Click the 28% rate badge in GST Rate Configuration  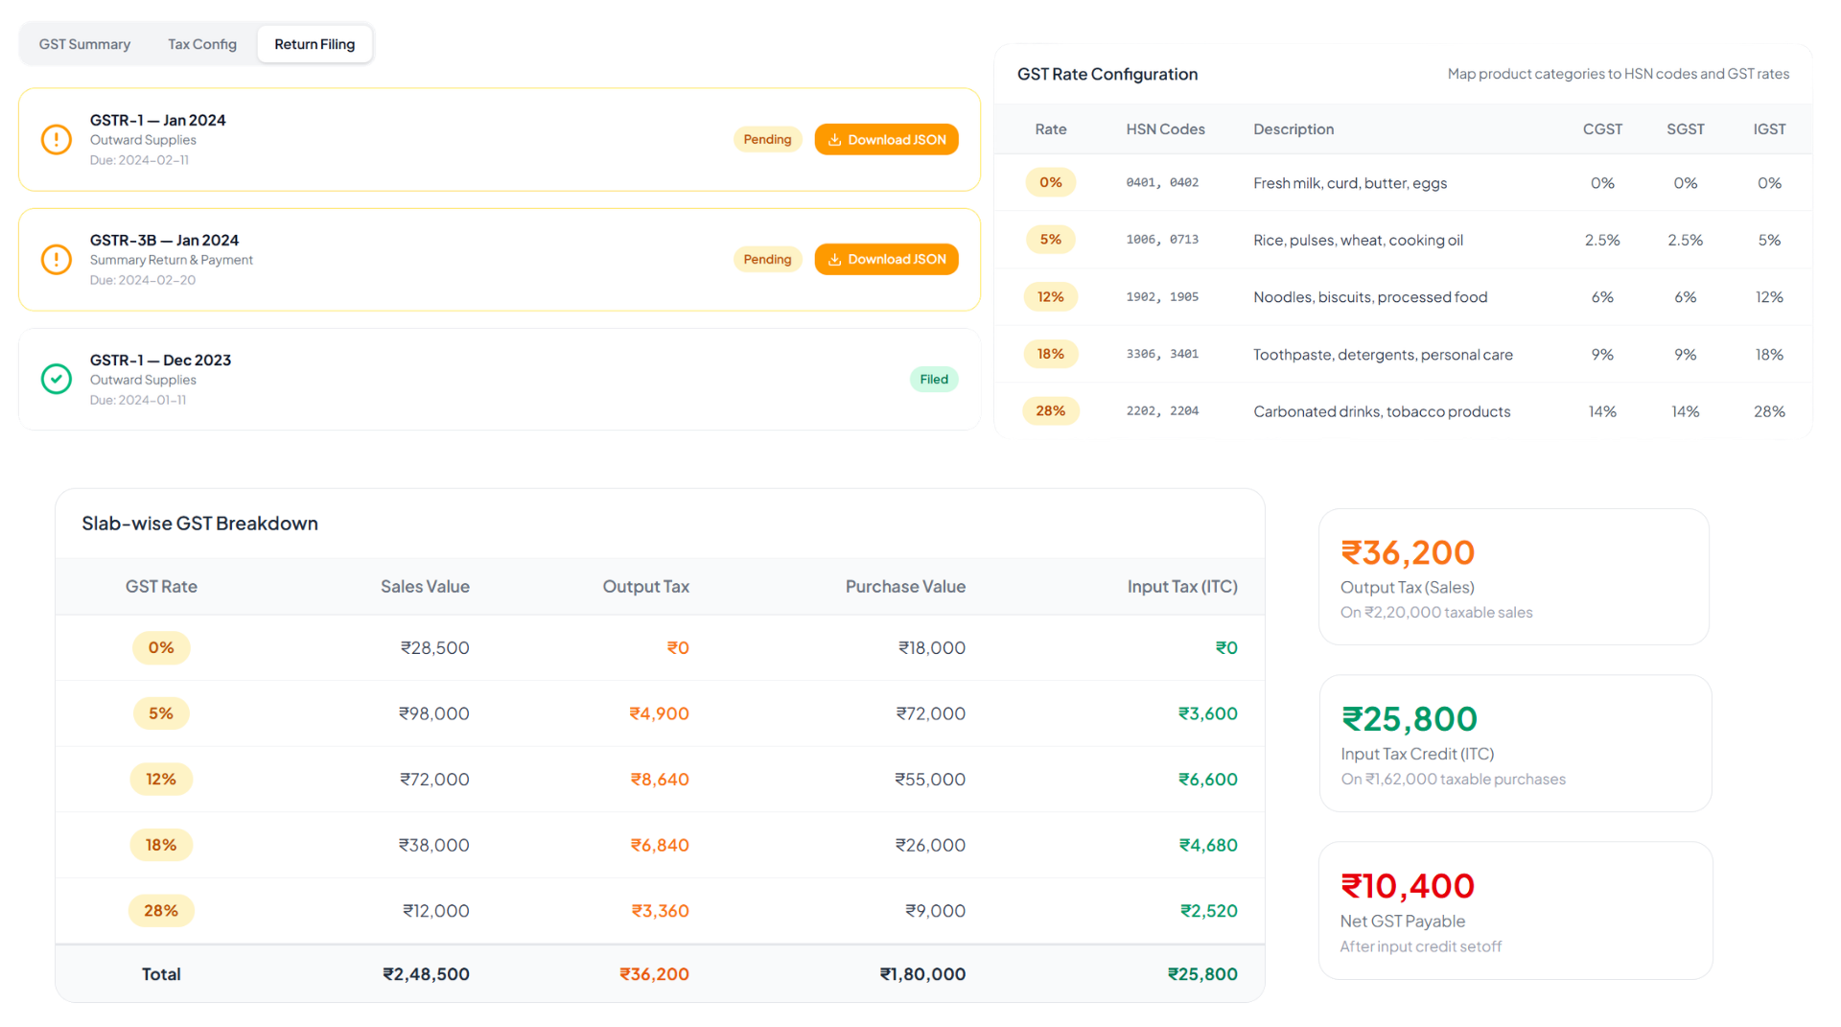click(1051, 411)
